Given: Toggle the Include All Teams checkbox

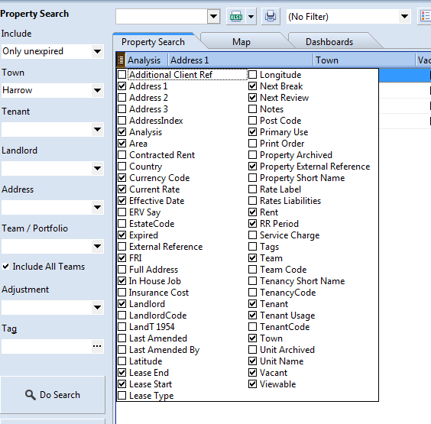Looking at the screenshot, I should coord(5,267).
